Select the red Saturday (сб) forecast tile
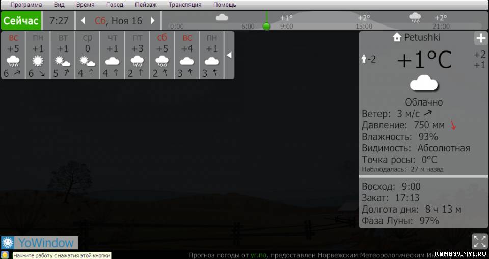Image resolution: width=489 pixels, height=259 pixels. [x=162, y=55]
